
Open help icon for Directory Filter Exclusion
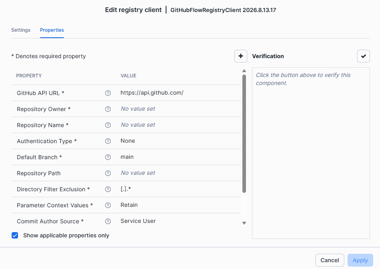(x=108, y=189)
